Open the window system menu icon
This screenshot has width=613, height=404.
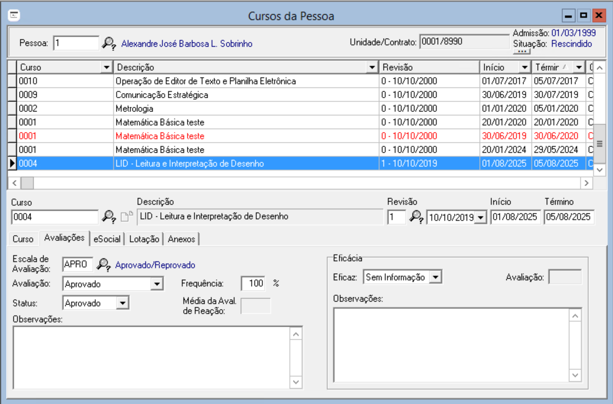15,16
